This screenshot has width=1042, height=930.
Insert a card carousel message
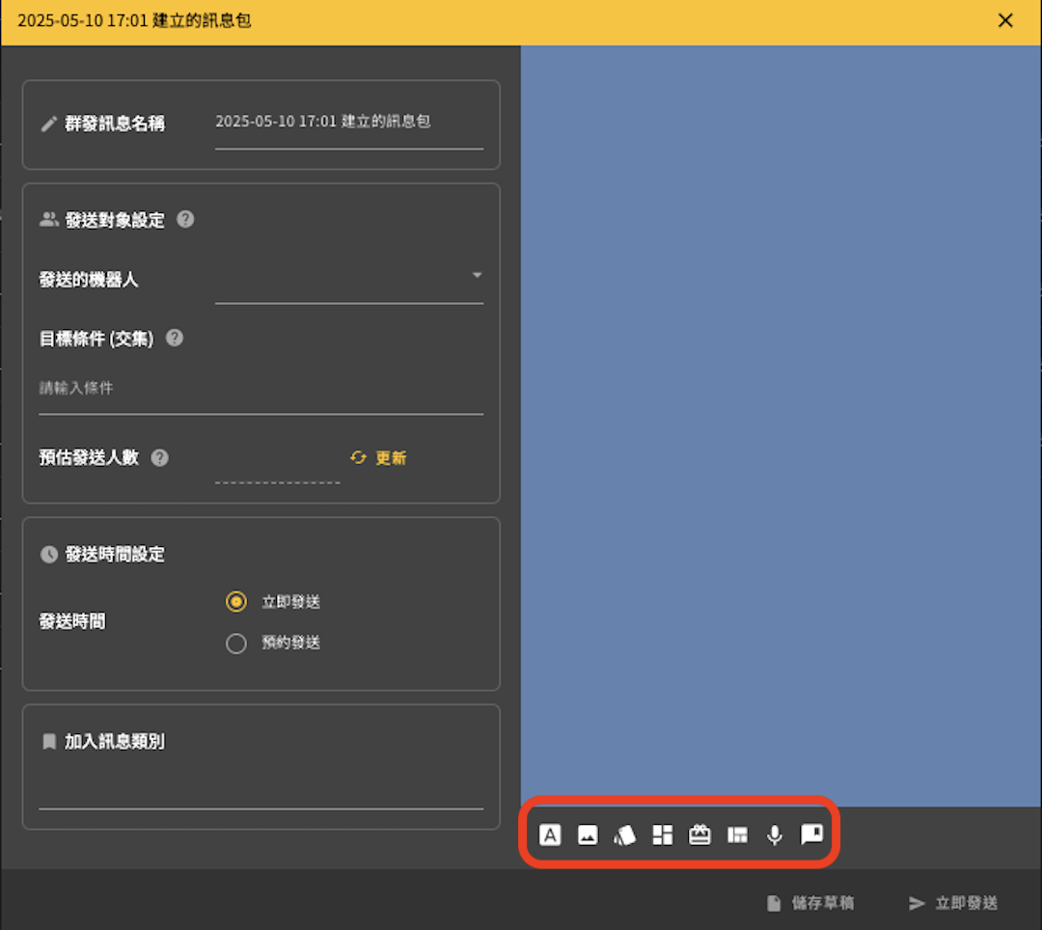point(624,834)
